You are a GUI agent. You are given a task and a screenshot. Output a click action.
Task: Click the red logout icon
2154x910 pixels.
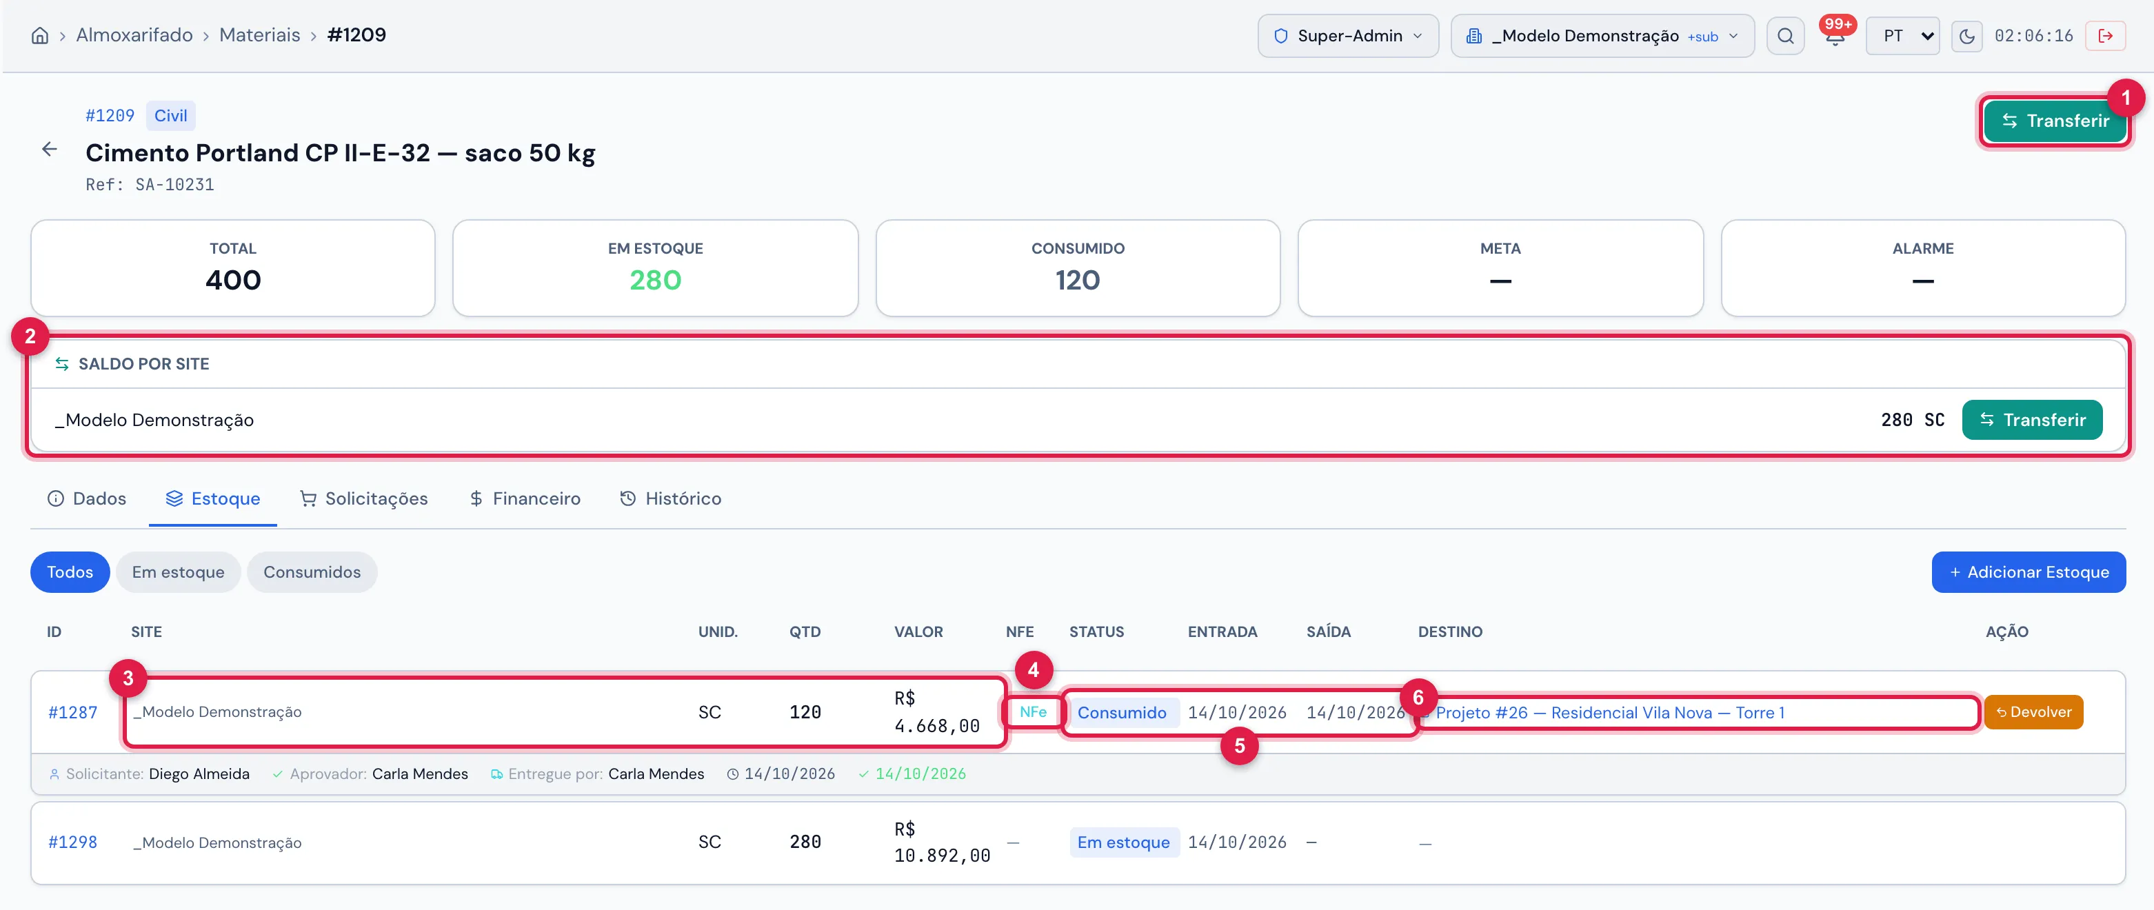(2106, 36)
